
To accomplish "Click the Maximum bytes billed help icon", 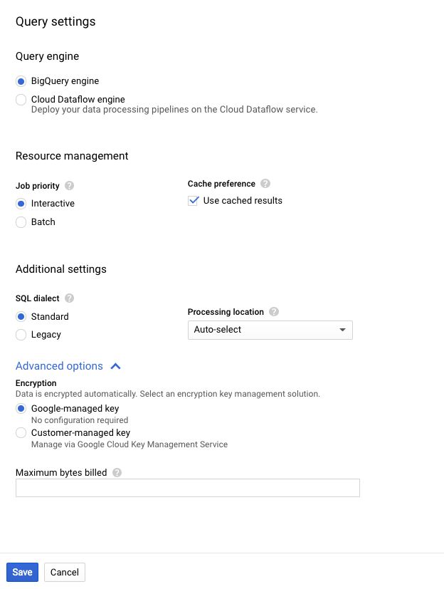I will (117, 472).
